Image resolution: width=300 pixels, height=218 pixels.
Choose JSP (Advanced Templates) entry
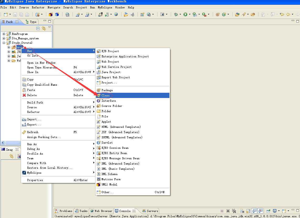pos(133,132)
